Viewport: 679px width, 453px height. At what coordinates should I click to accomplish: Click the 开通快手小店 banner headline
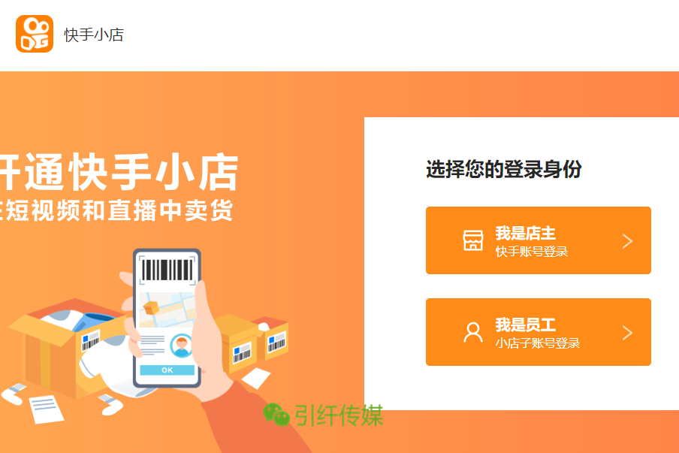(119, 171)
